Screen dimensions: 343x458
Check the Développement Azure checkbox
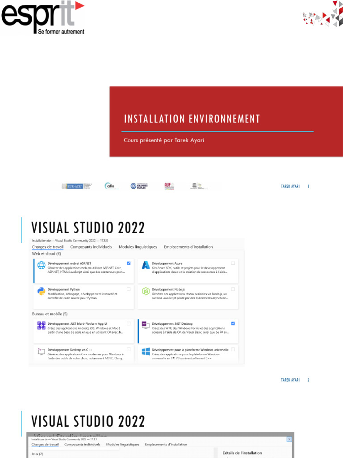[233, 263]
